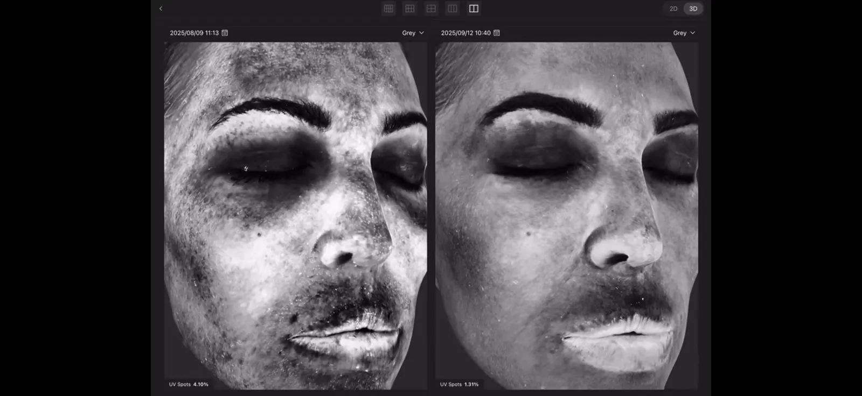862x396 pixels.
Task: Open calendar icon beside 2025/09/12 10:40
Action: coord(497,33)
